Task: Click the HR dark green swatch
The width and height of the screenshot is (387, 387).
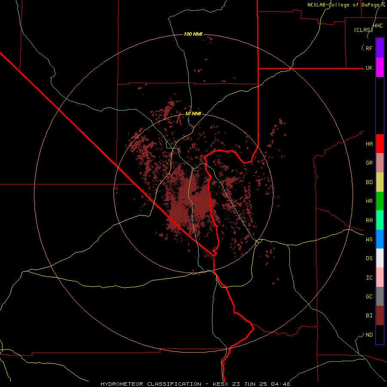Action: tap(380, 201)
